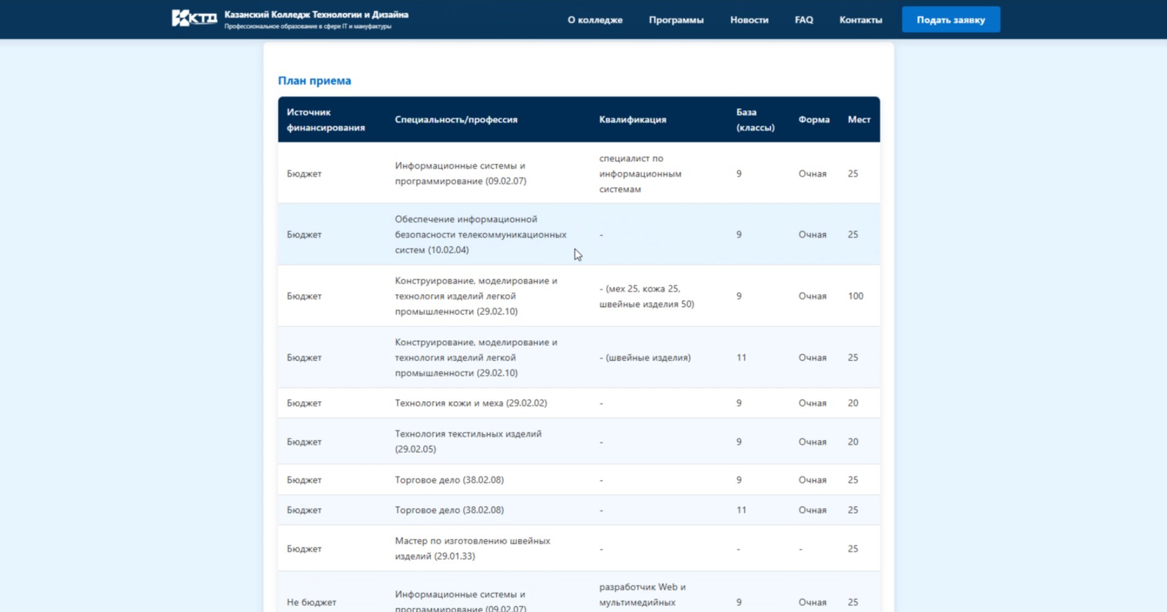Click the Мест column header
This screenshot has height=612, width=1167.
(x=859, y=120)
